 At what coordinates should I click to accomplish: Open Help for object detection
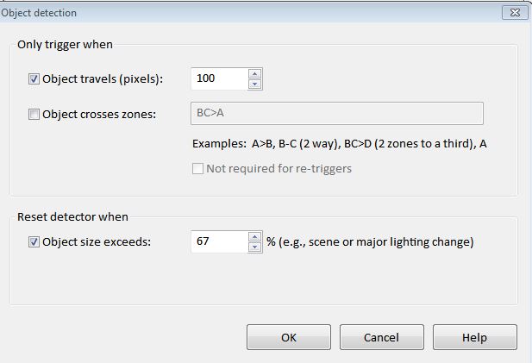click(474, 338)
